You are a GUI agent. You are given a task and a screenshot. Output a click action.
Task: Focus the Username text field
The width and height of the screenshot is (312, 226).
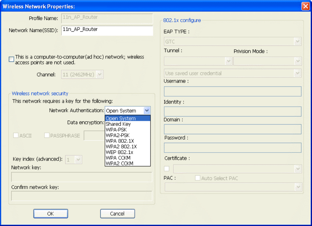click(x=233, y=91)
